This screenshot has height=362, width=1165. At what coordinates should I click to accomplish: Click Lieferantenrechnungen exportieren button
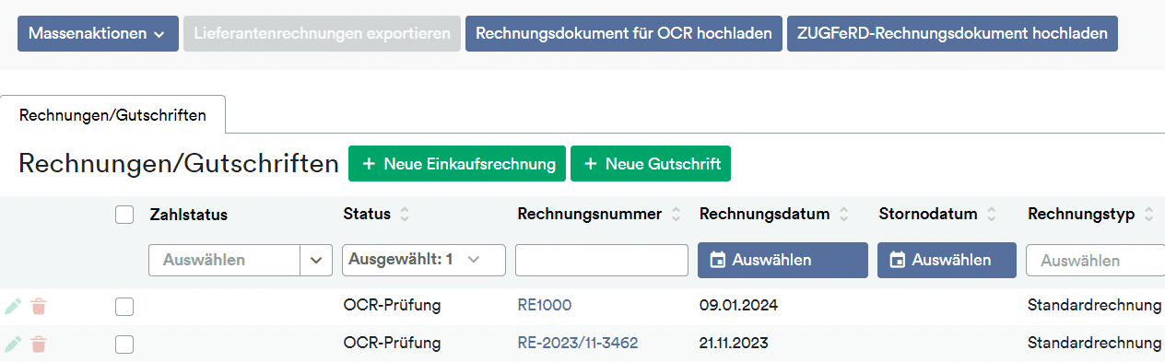(x=322, y=33)
